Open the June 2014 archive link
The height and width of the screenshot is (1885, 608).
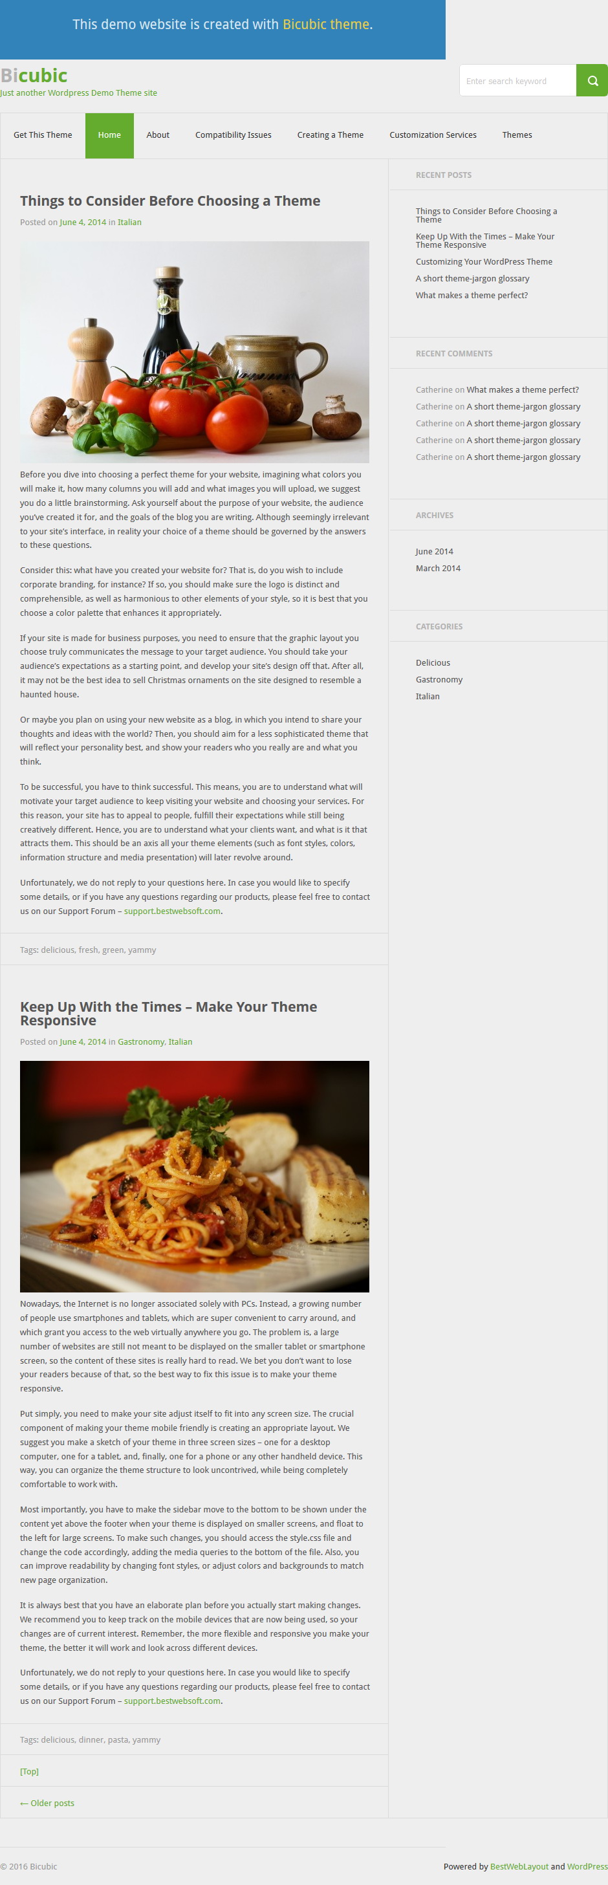tap(434, 552)
